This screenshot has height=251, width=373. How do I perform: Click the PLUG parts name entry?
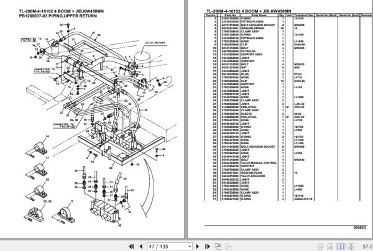[x=245, y=75]
